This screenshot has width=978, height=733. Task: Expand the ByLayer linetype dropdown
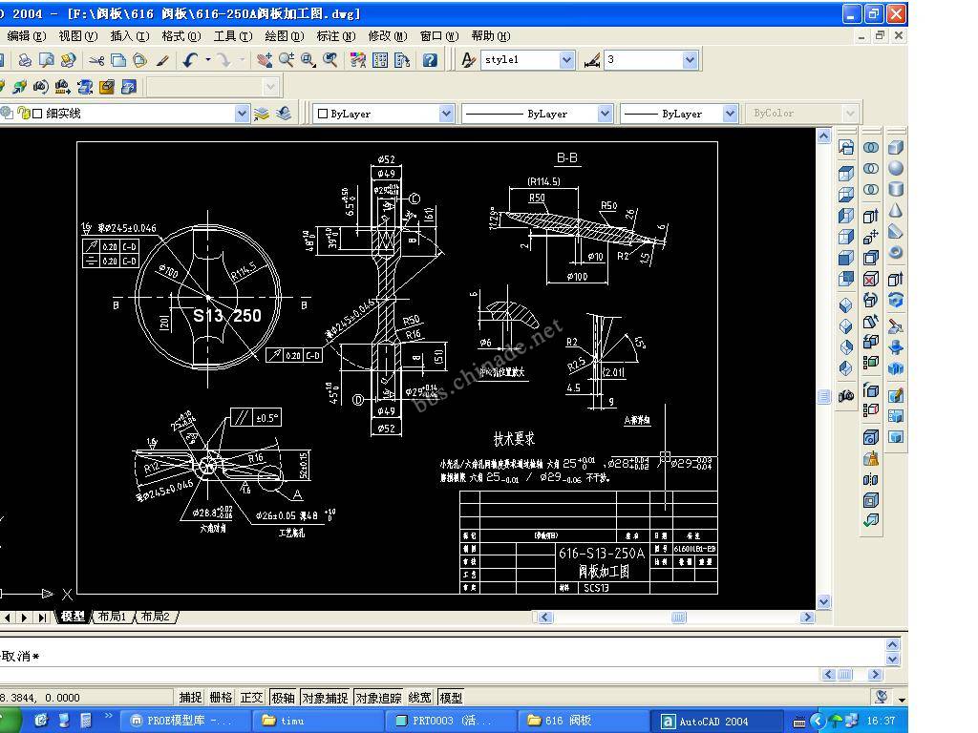pos(605,114)
